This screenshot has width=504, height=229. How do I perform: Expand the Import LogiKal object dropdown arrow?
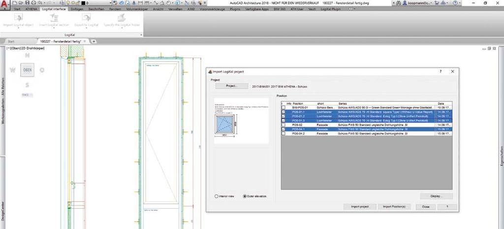(18, 28)
